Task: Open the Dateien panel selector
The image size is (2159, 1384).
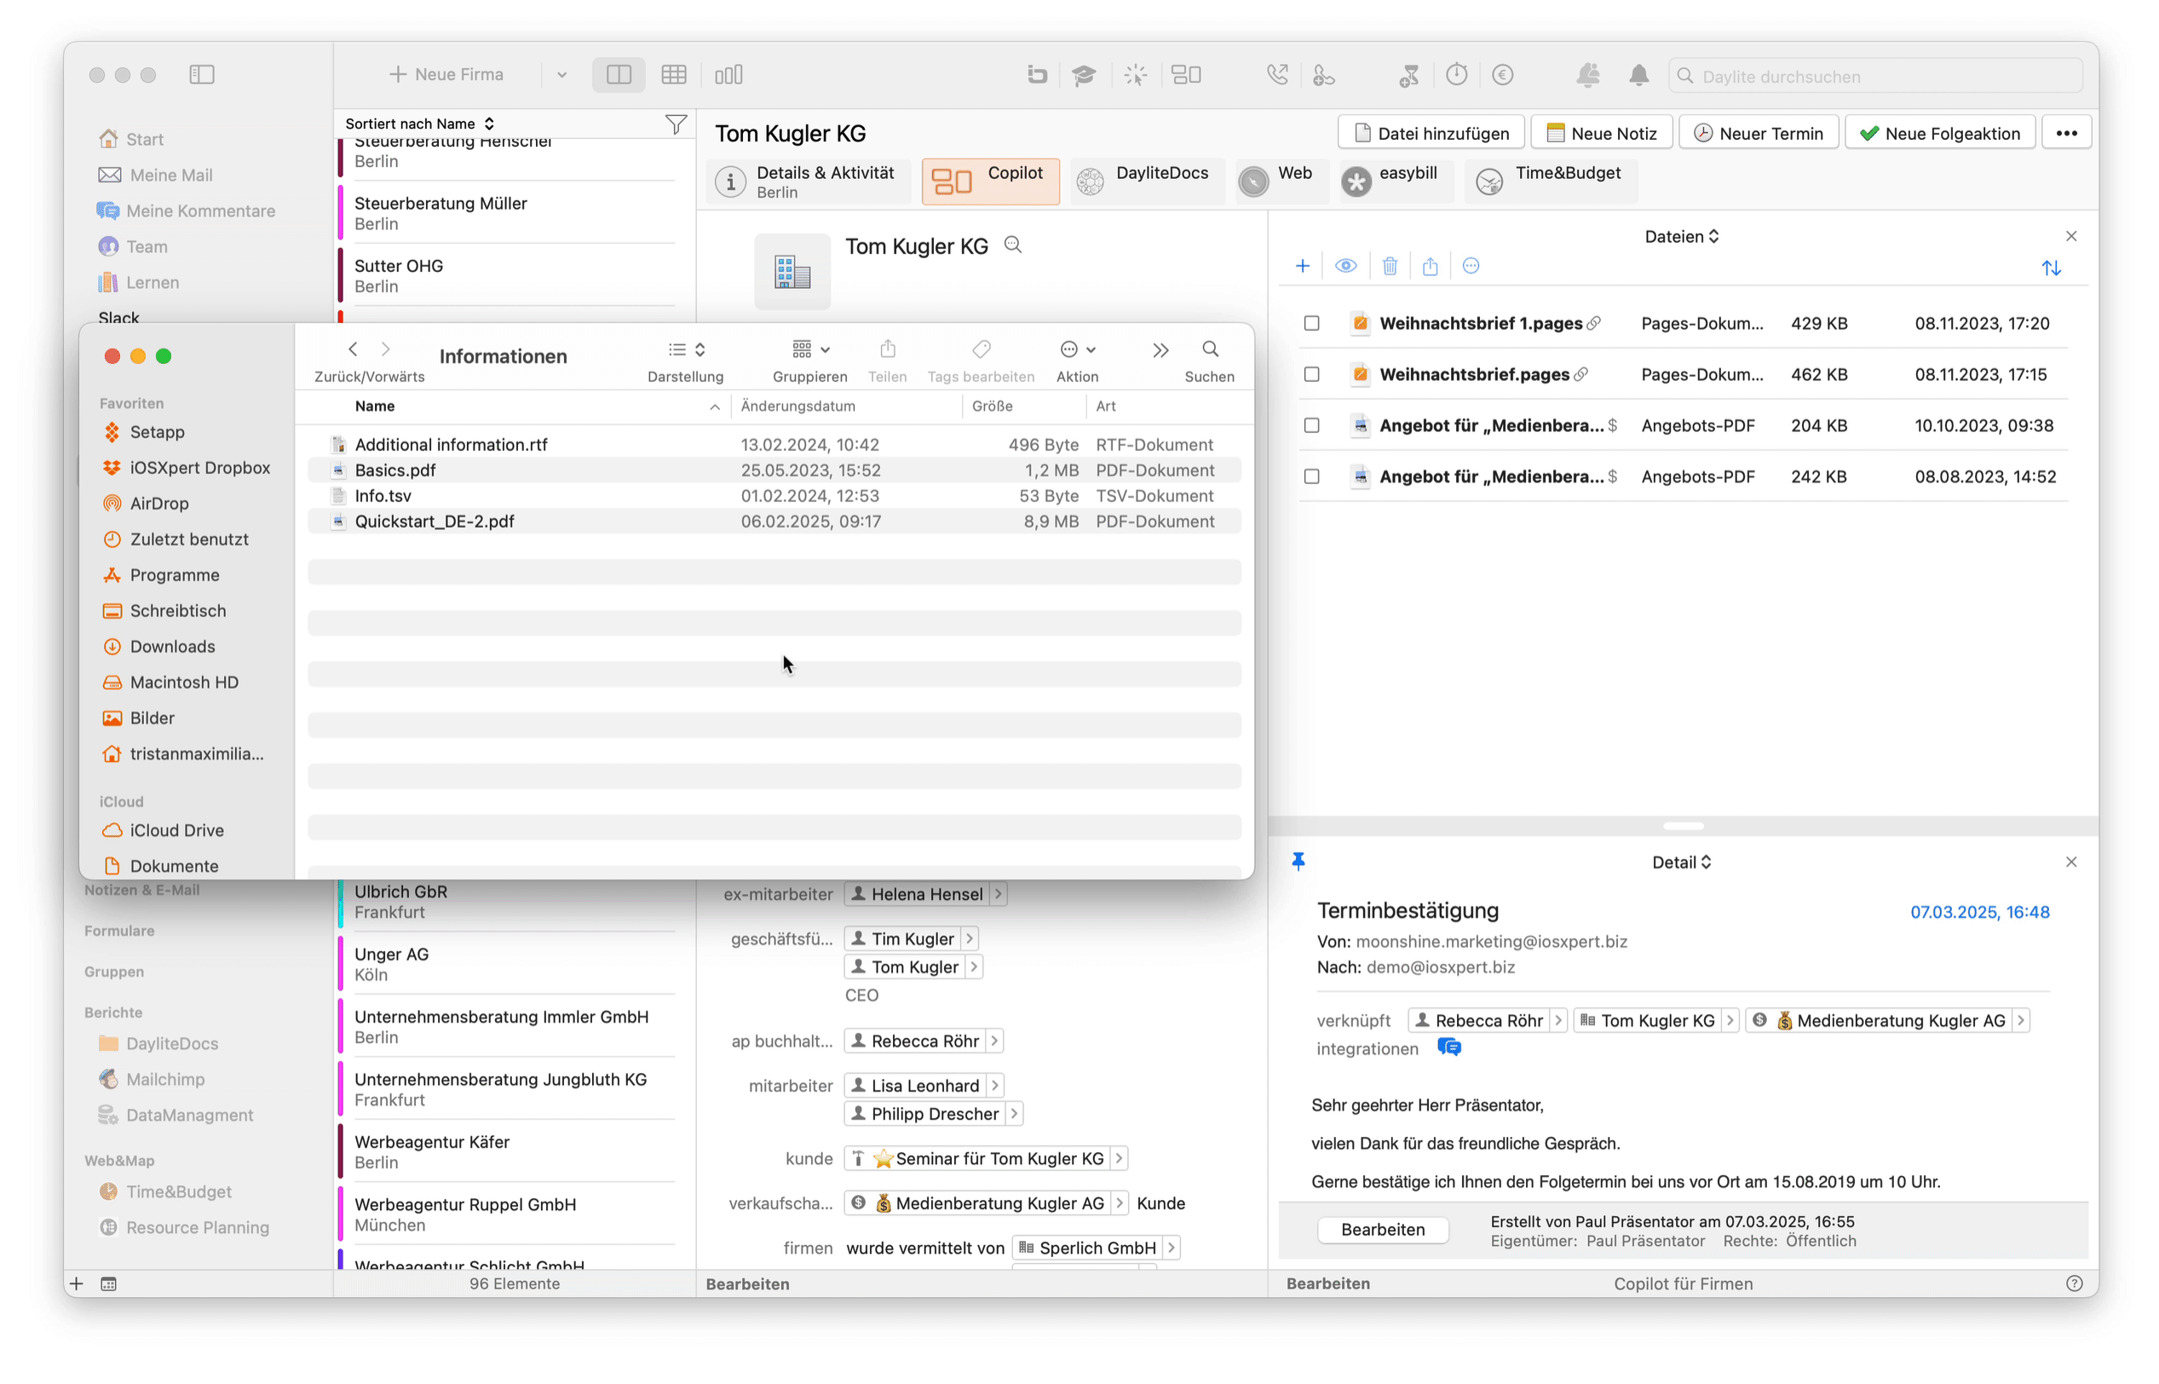Action: [1681, 236]
